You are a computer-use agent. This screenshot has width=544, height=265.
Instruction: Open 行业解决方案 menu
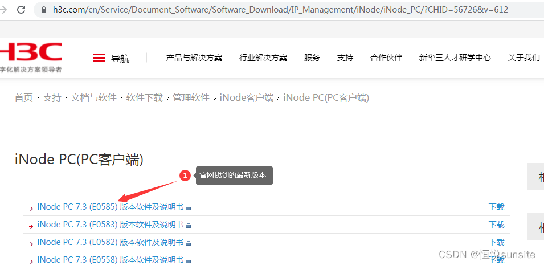(x=263, y=58)
